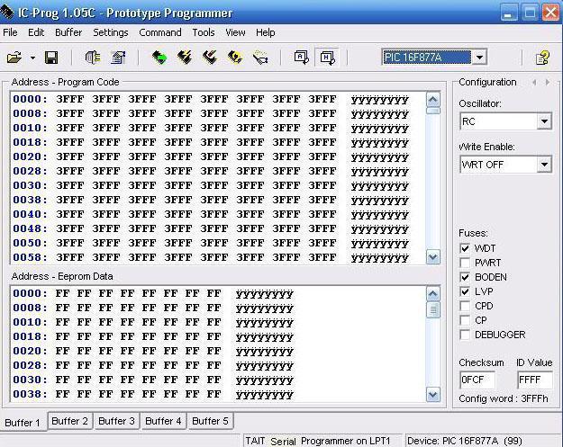
Task: Enable the PWRT fuse checkbox
Action: [x=465, y=263]
